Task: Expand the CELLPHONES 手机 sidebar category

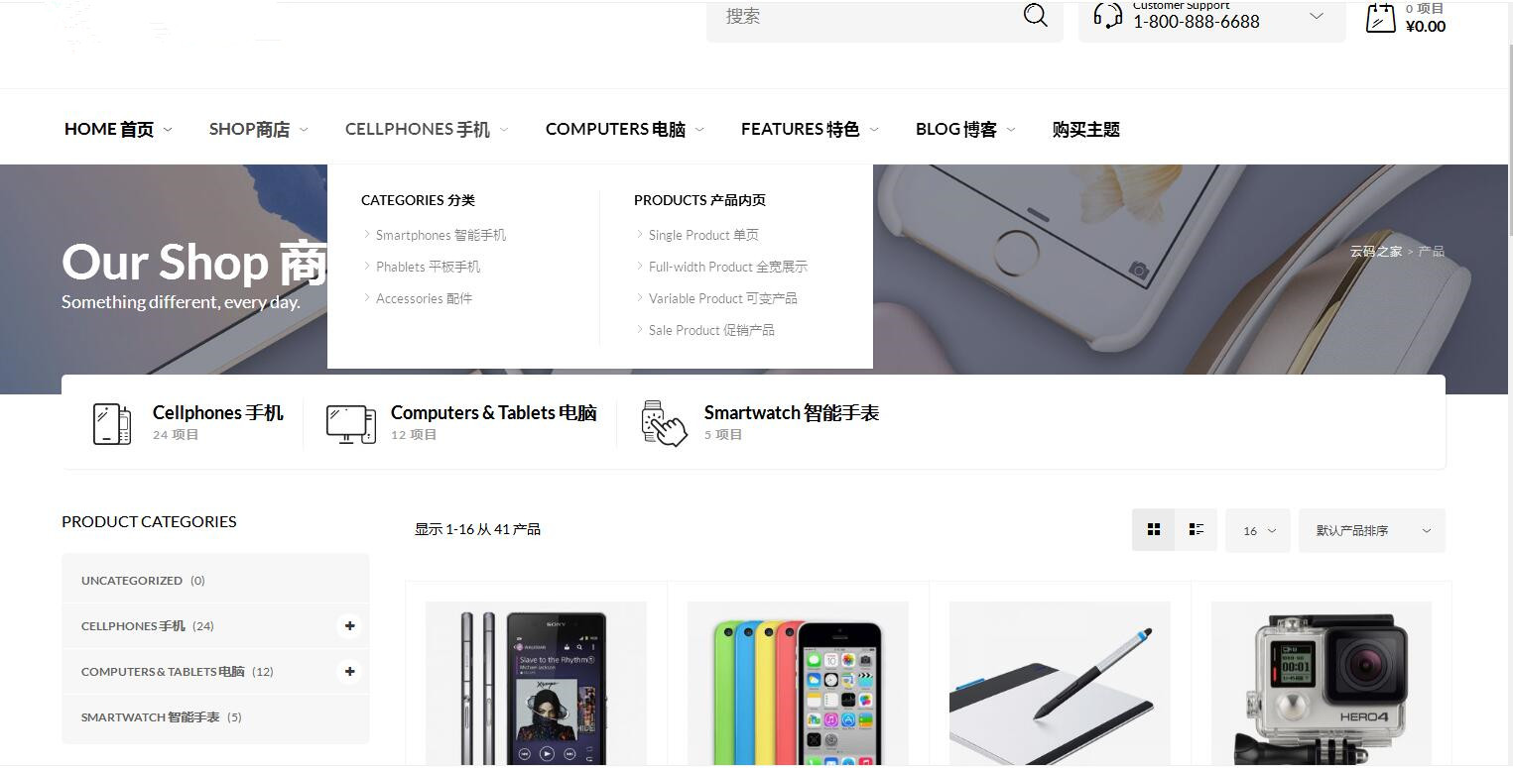Action: pyautogui.click(x=349, y=625)
